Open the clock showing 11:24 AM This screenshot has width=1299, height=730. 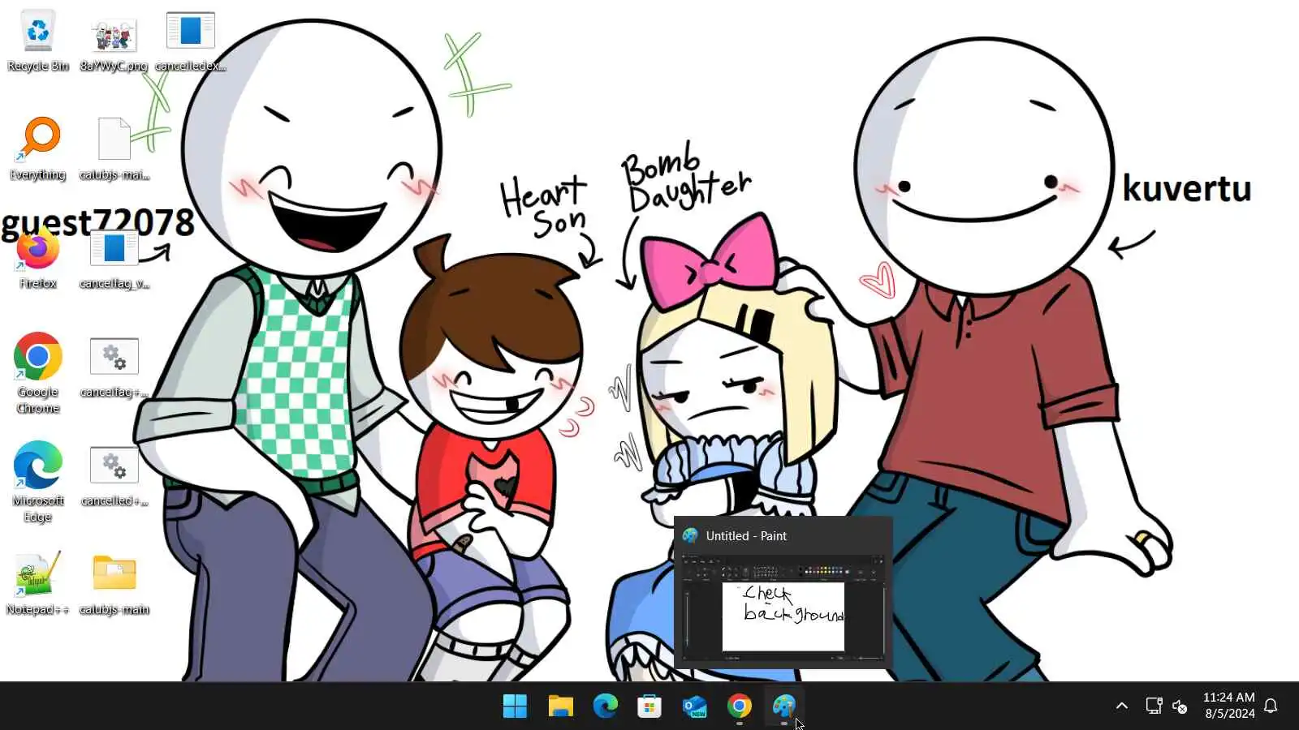pyautogui.click(x=1228, y=706)
